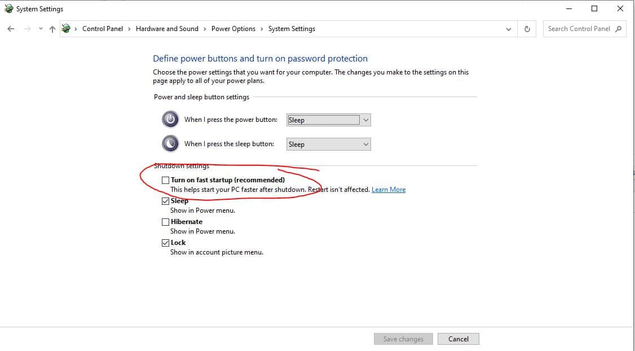Click the System Settings title bar icon
The width and height of the screenshot is (635, 351).
point(8,9)
